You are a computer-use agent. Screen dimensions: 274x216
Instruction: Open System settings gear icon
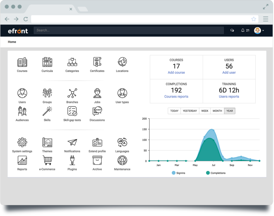click(x=22, y=142)
